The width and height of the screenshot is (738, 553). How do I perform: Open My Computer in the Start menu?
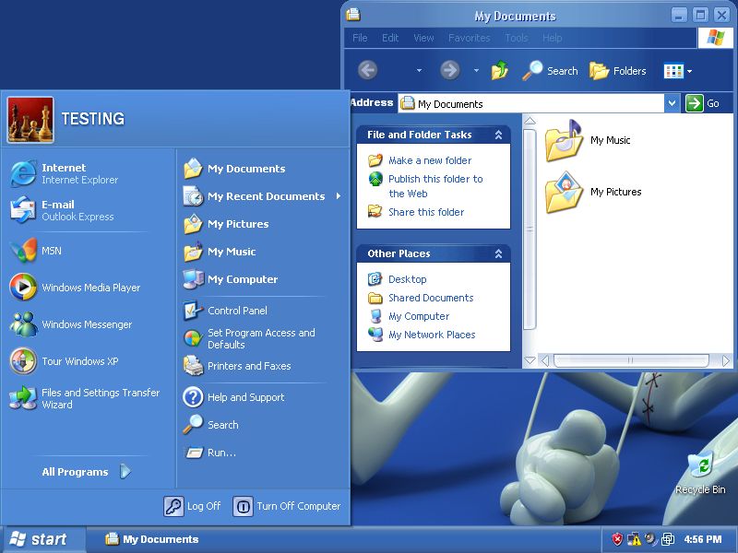pos(231,279)
